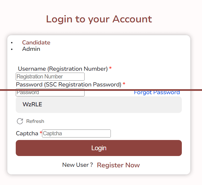Click the WzRLE captcha code box
Viewport: 202px width, 185px height.
[99, 105]
